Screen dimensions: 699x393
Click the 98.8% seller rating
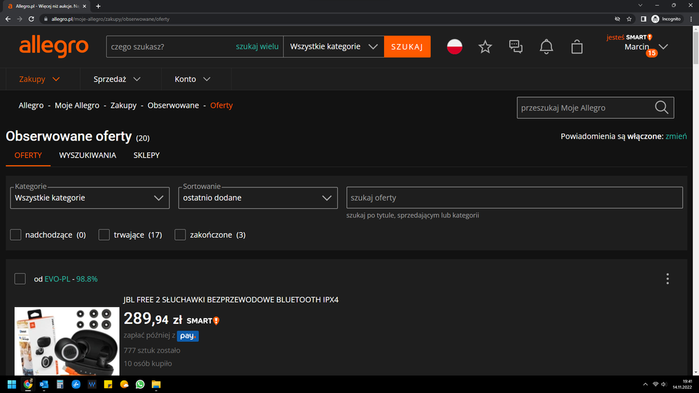pyautogui.click(x=87, y=279)
